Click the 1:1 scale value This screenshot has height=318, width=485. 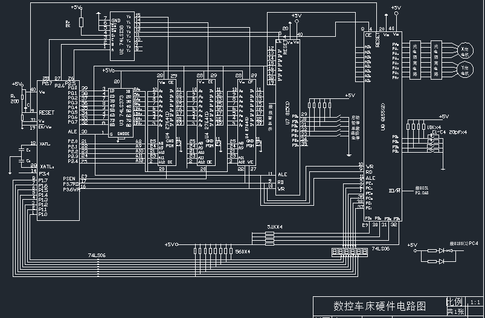475,302
